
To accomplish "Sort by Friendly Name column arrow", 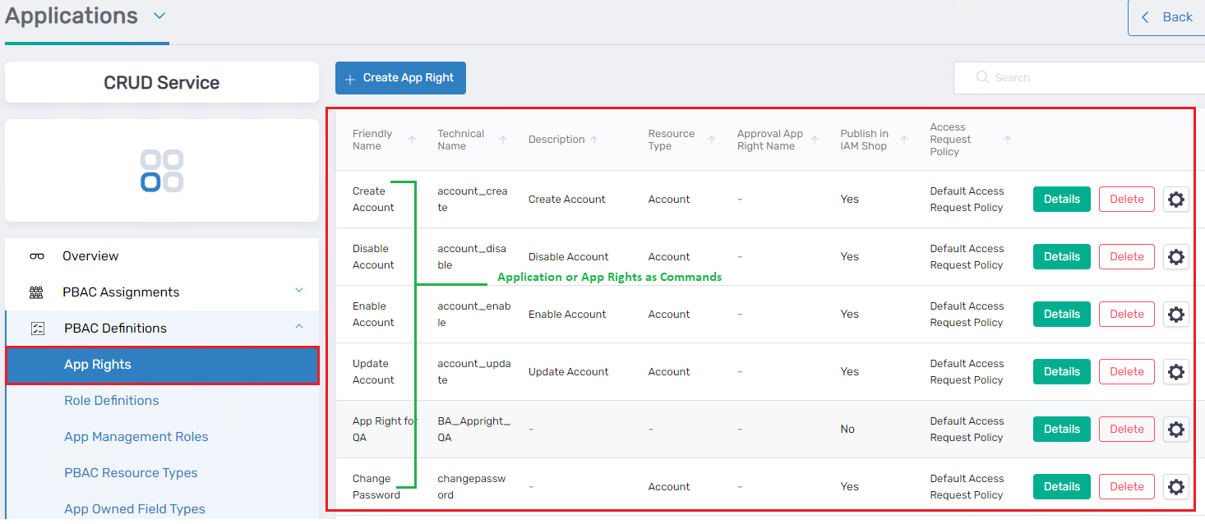I will 412,140.
